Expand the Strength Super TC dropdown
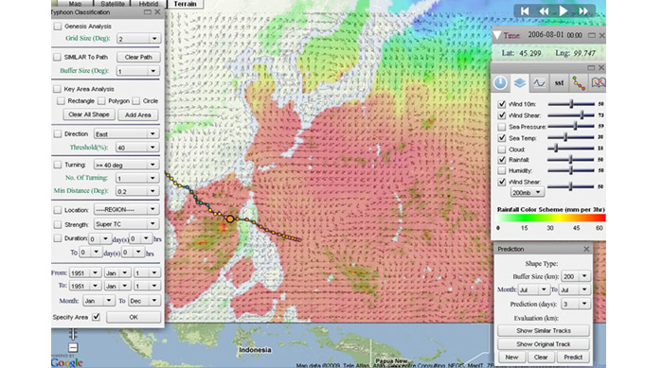This screenshot has width=663, height=368. click(x=126, y=224)
